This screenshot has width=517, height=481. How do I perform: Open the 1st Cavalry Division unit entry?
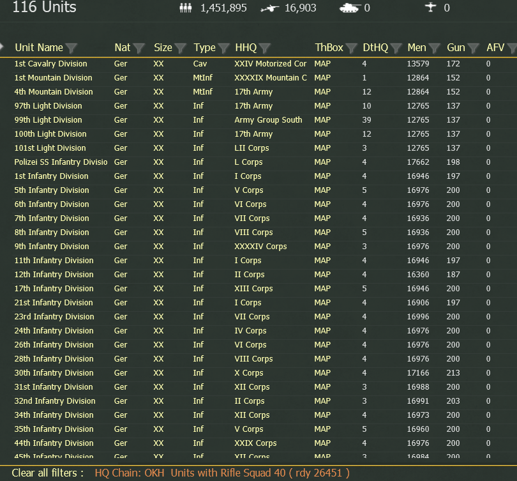click(x=51, y=64)
